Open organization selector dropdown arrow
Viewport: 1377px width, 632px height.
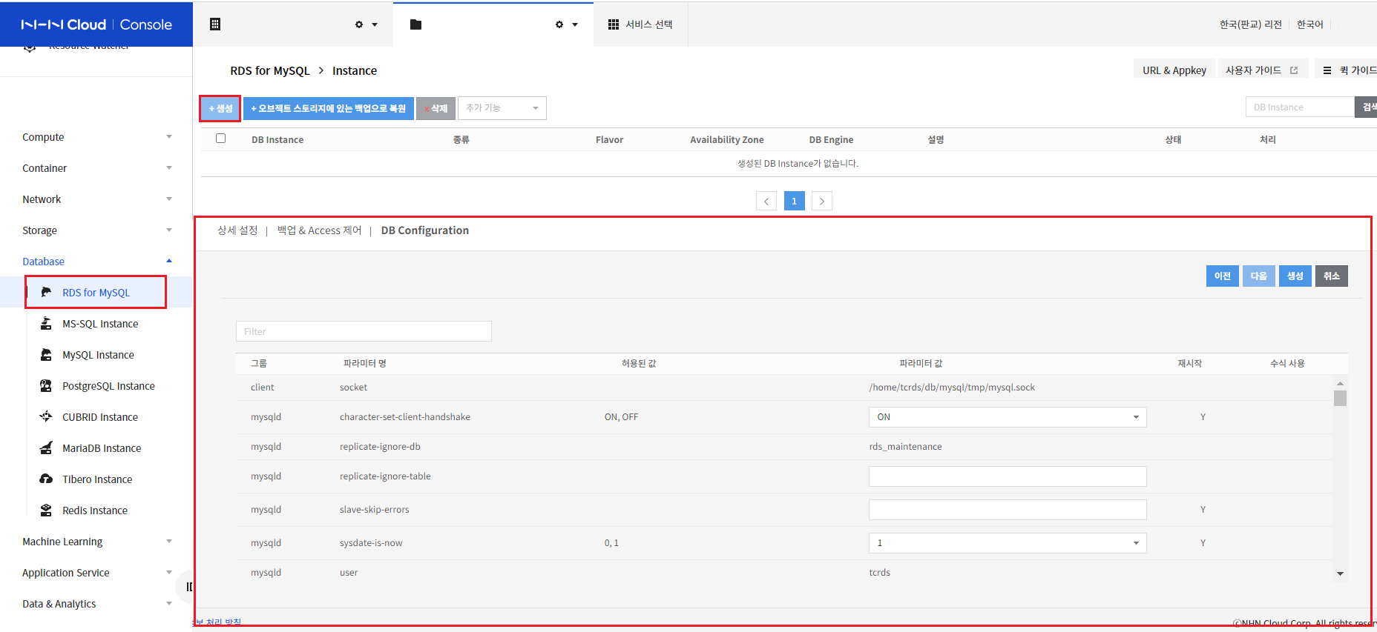(x=375, y=24)
